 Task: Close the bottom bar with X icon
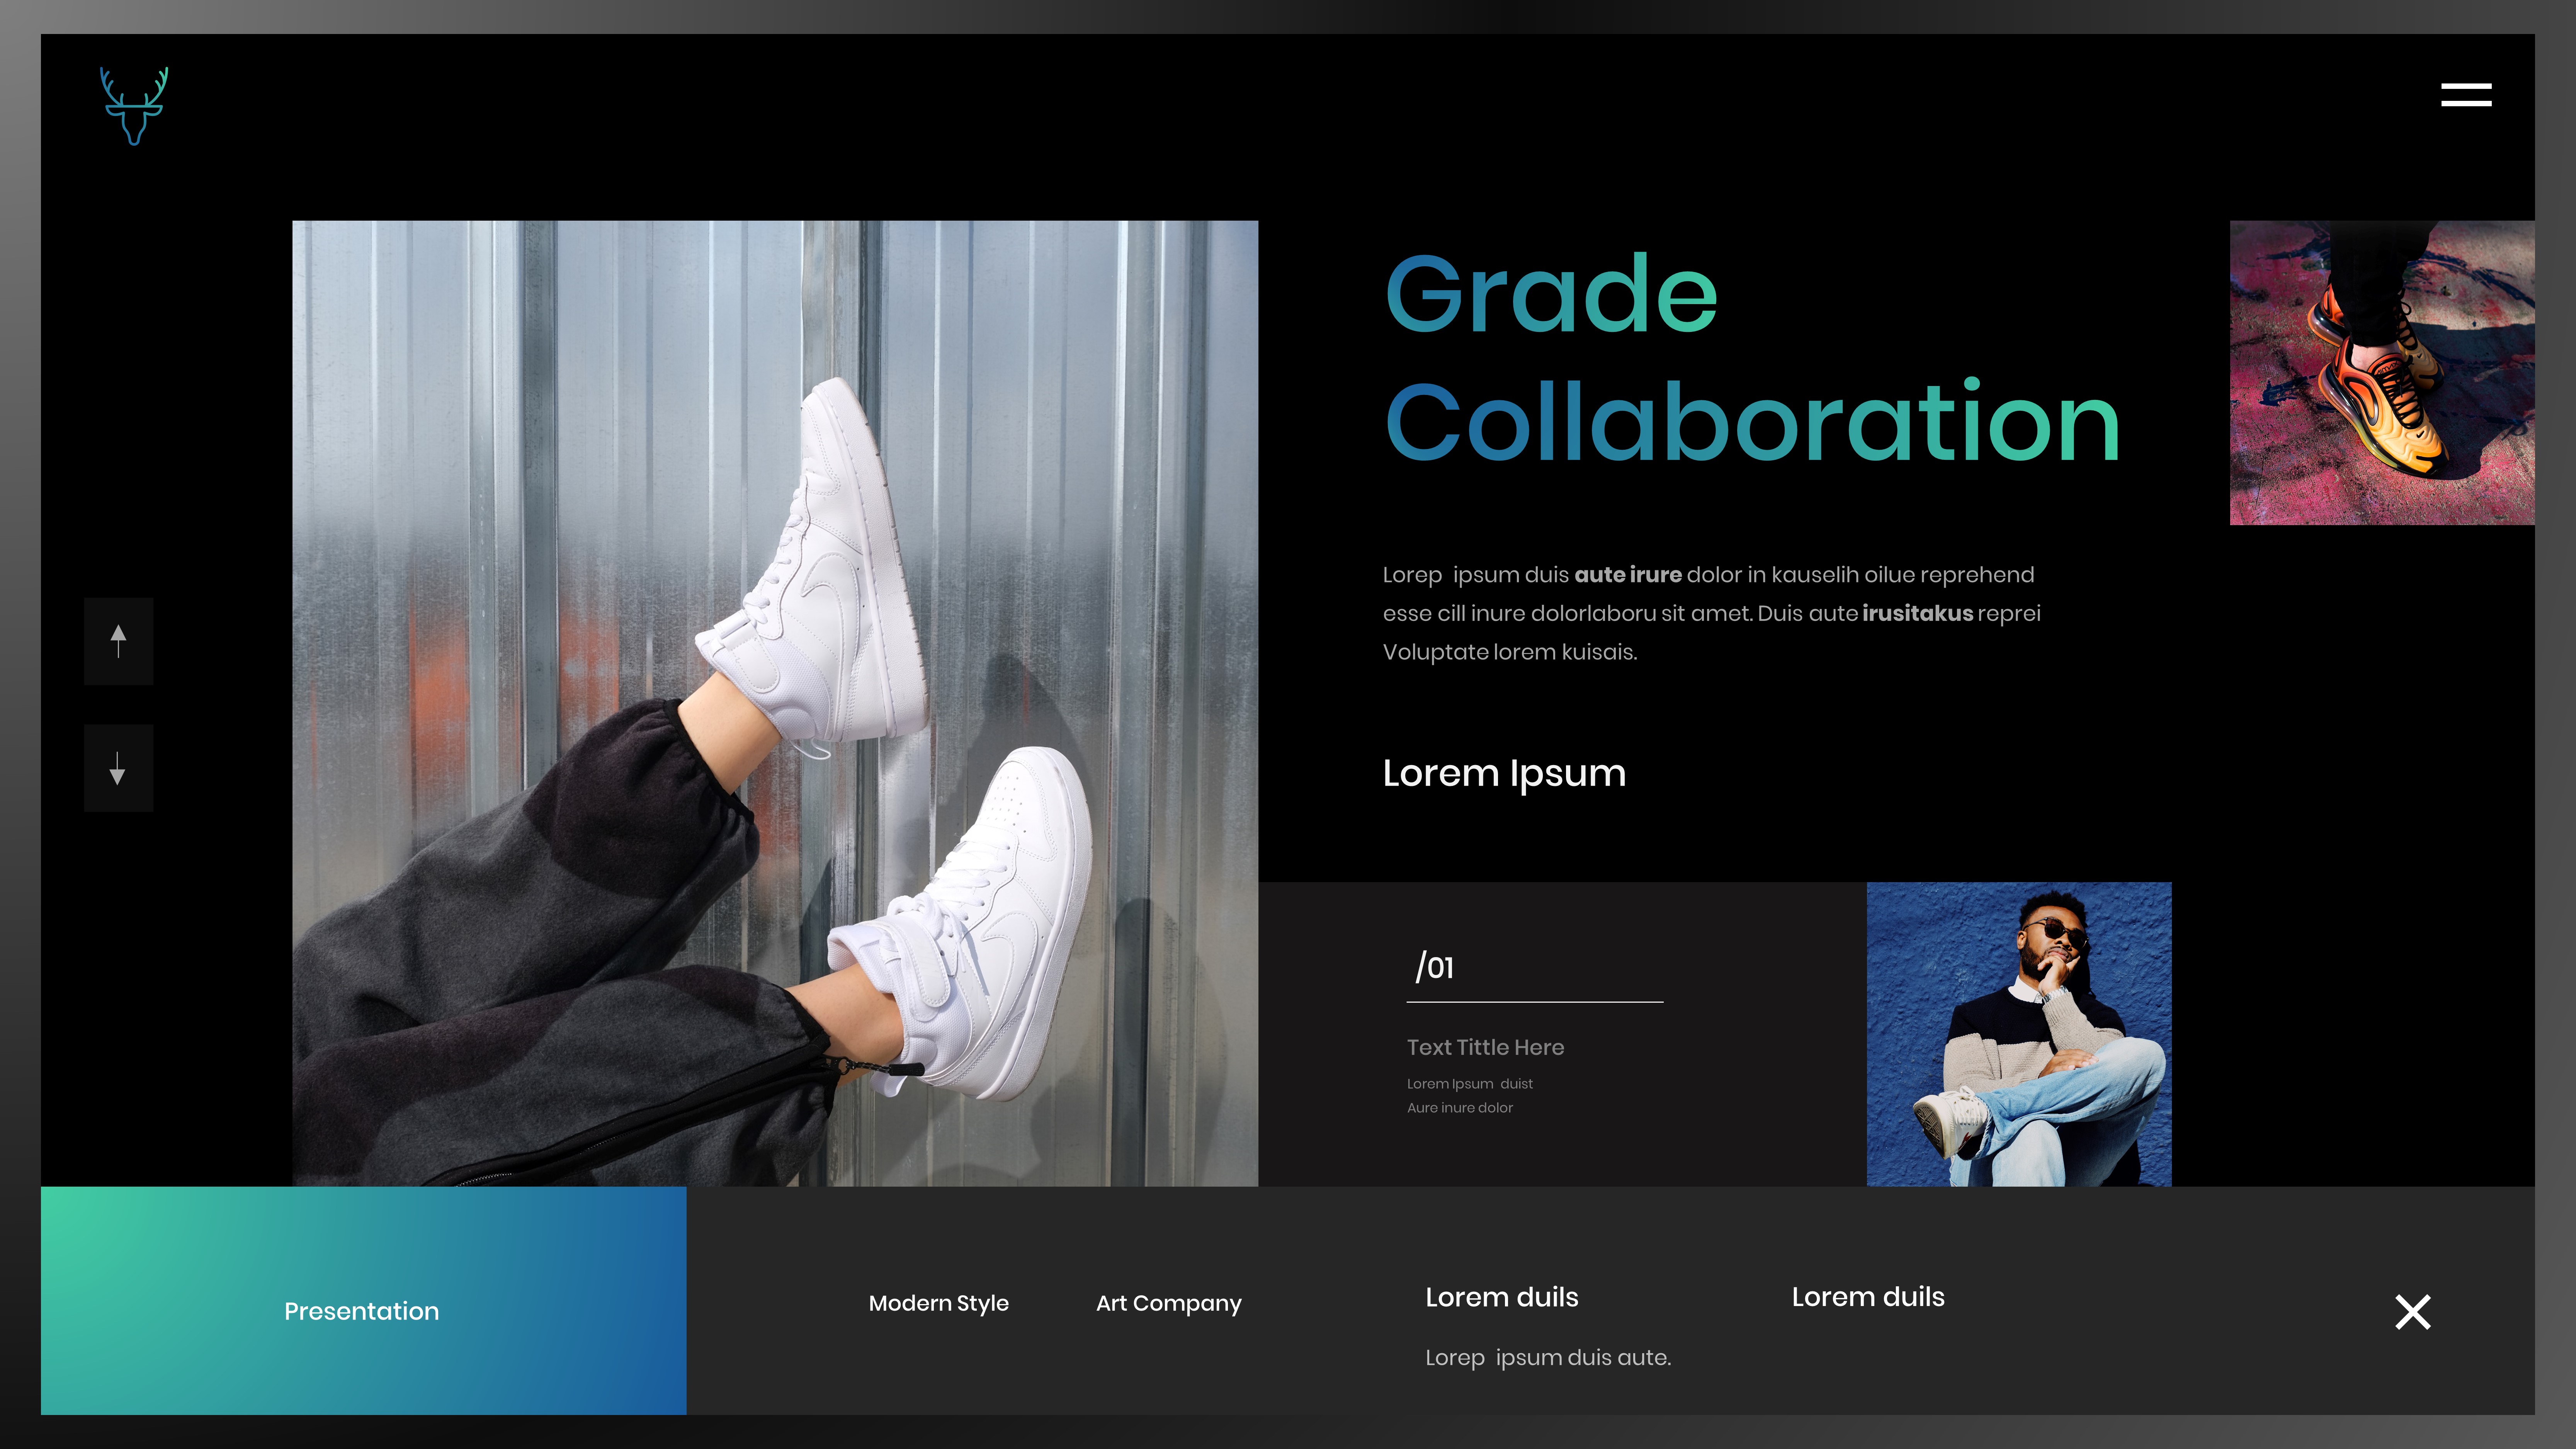2412,1311
